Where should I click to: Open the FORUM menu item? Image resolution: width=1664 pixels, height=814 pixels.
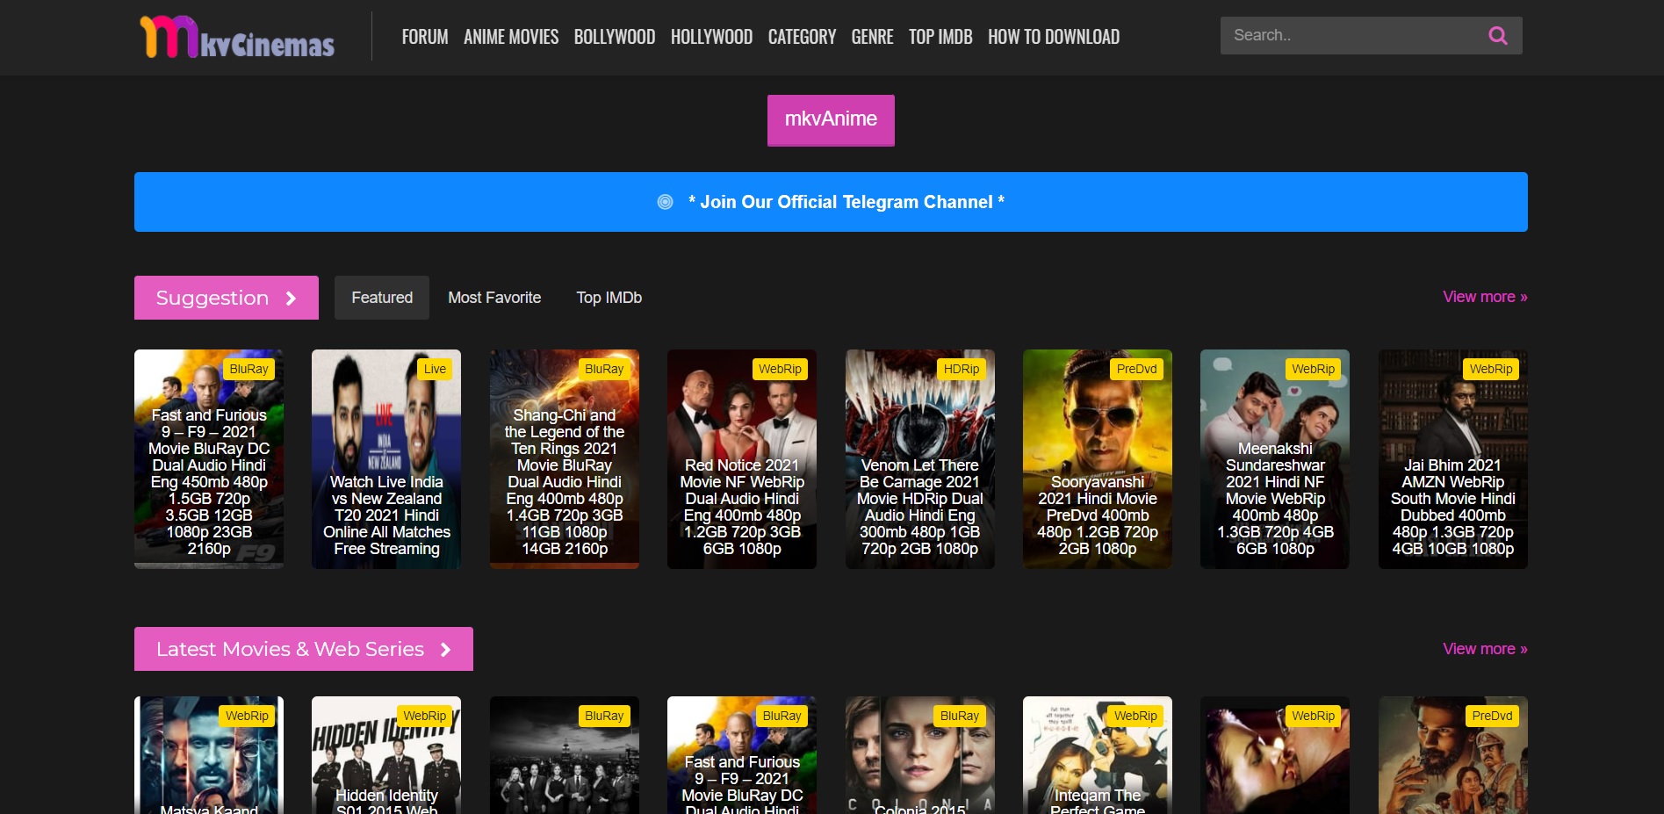(x=425, y=37)
